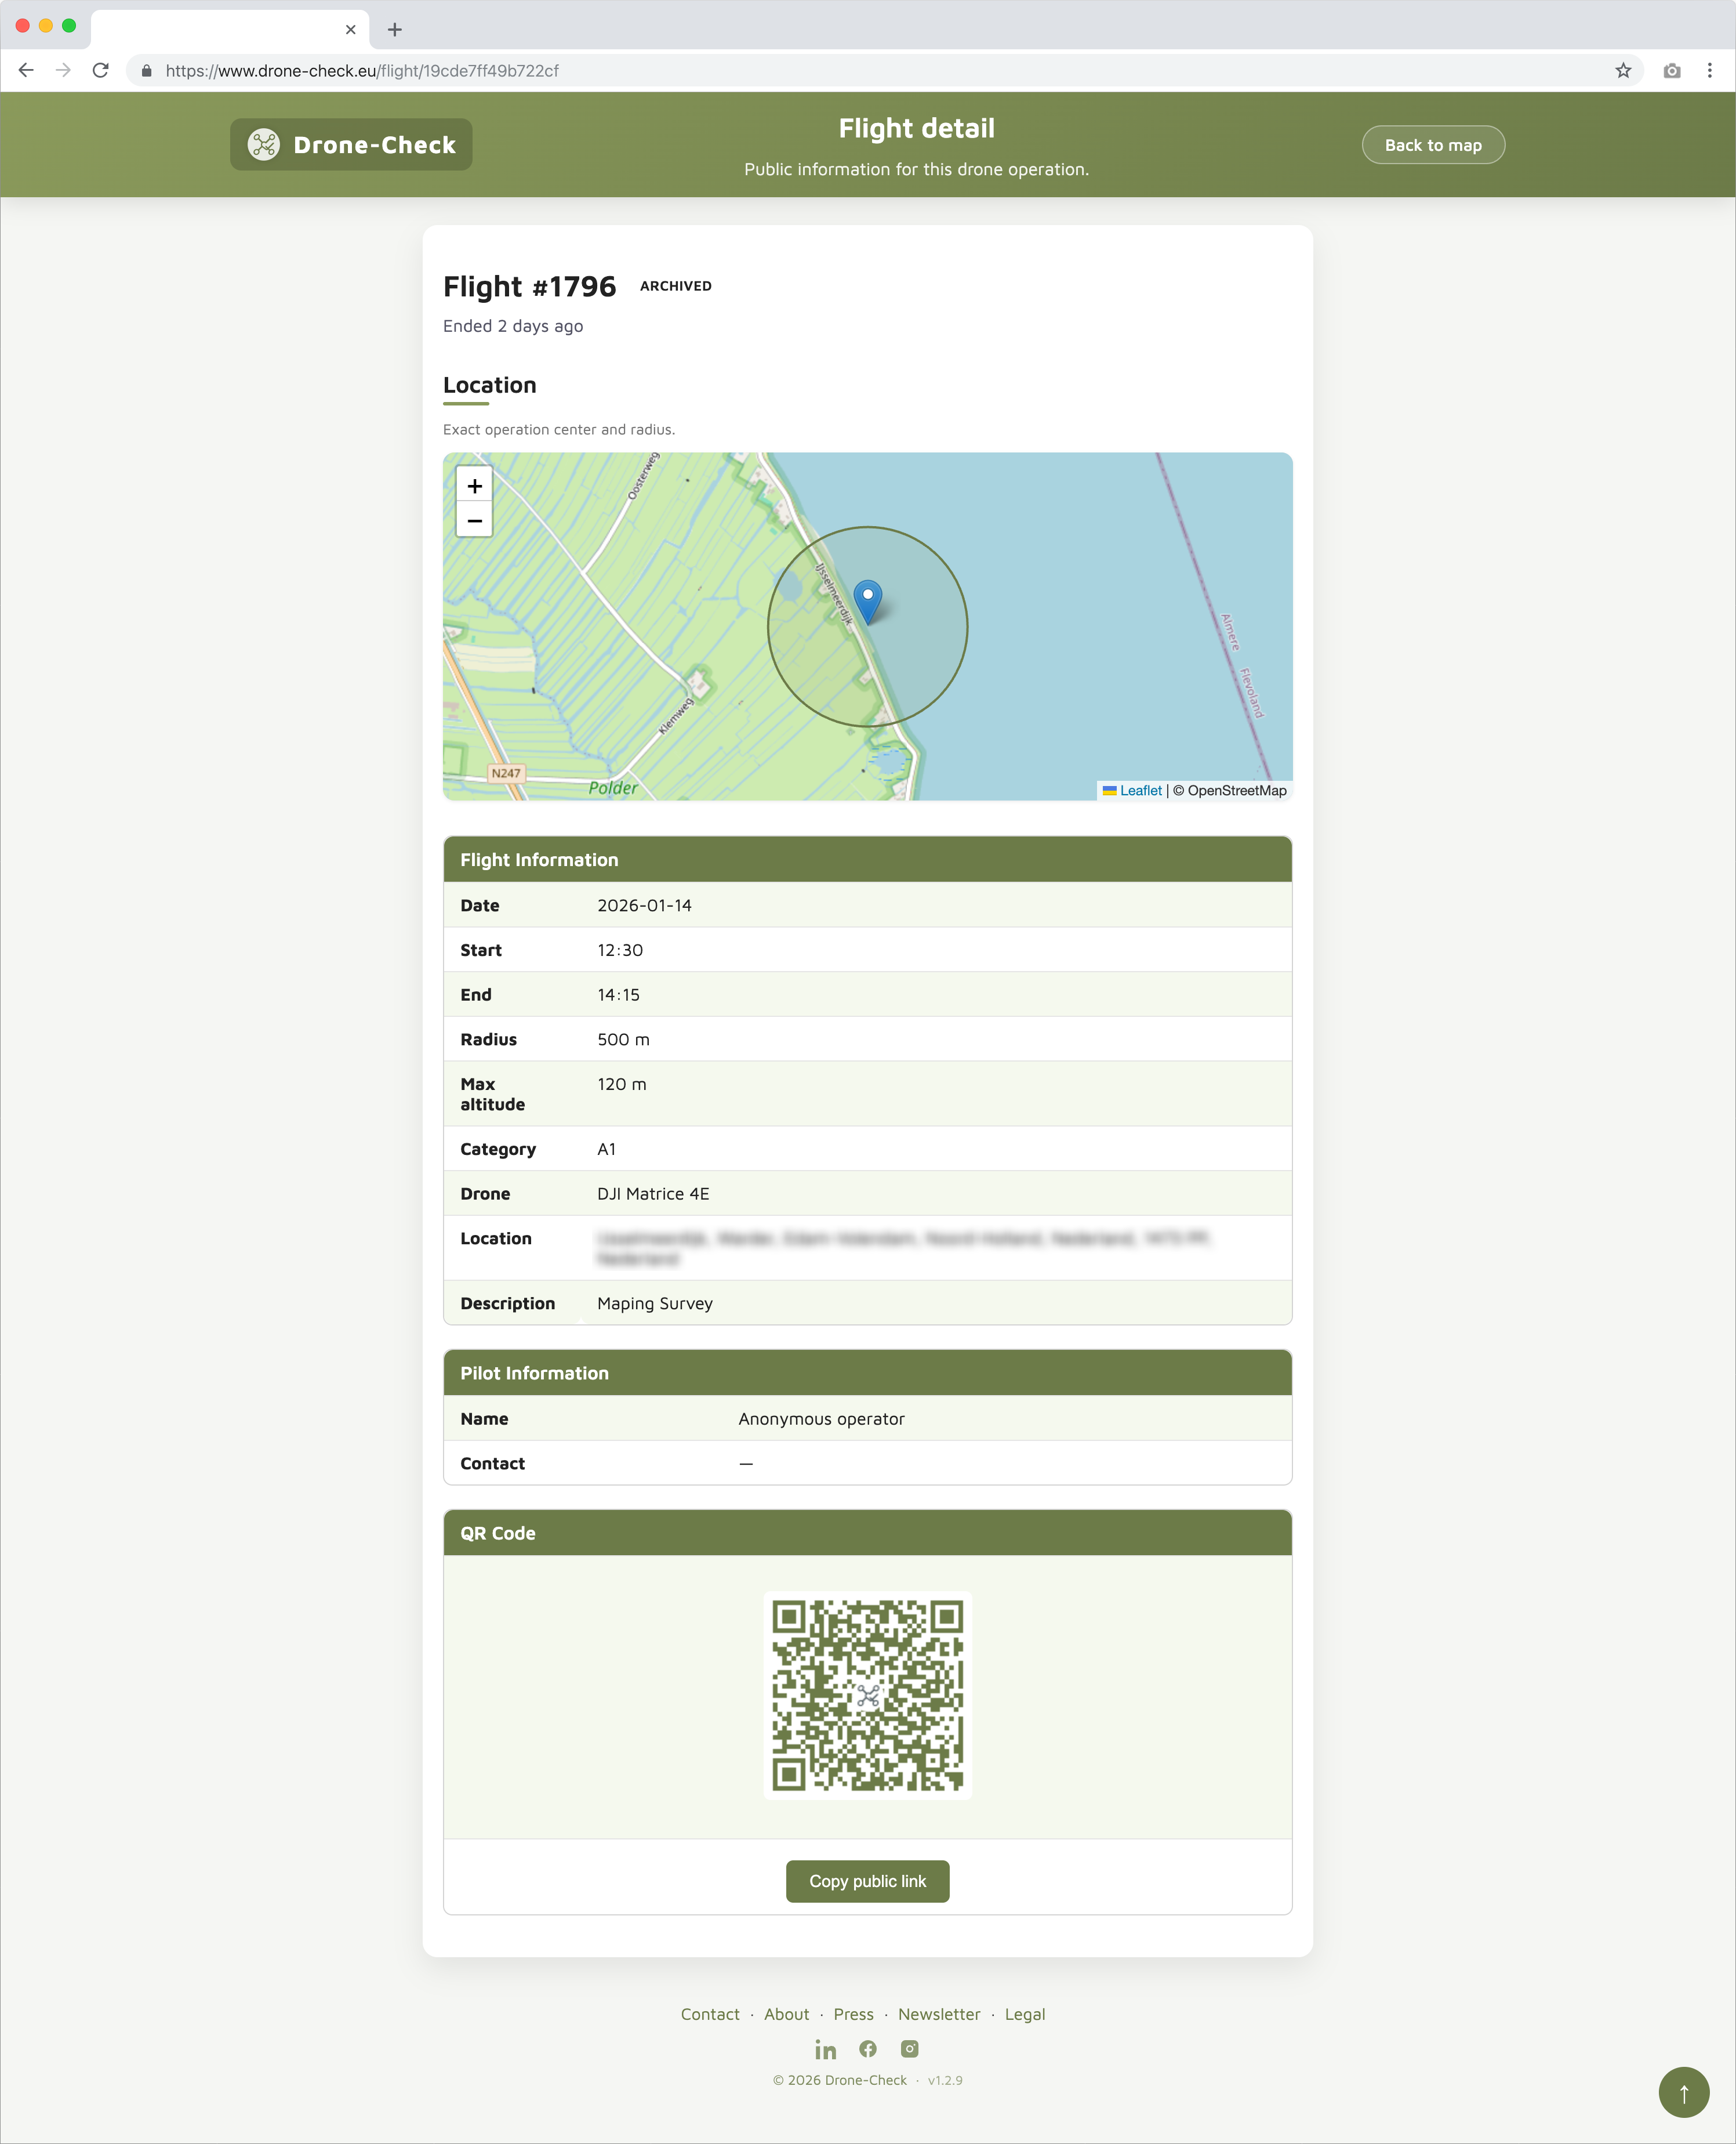
Task: Open the browser three-dot menu
Action: coord(1709,71)
